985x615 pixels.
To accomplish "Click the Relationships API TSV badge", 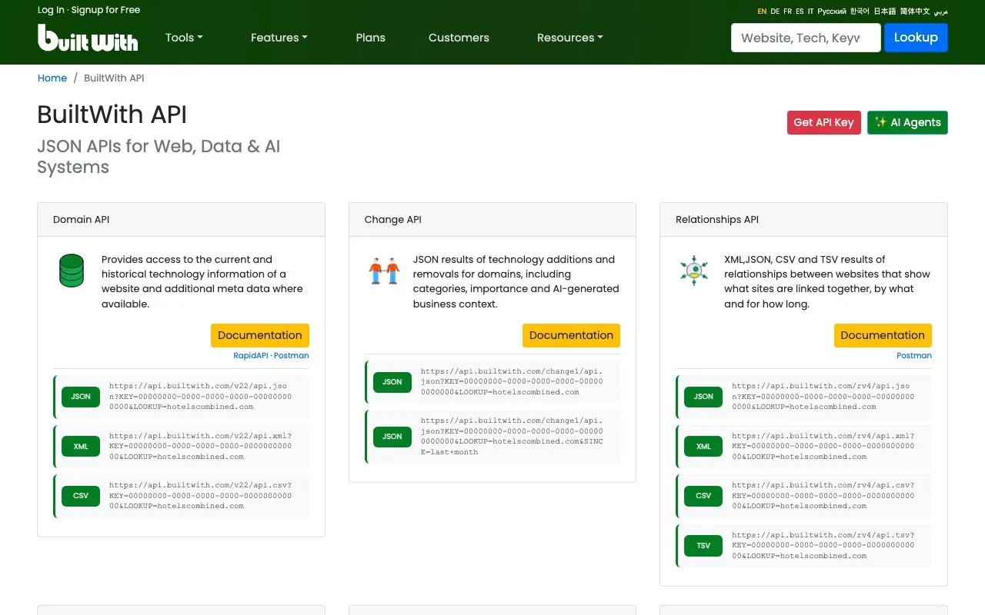I will click(703, 546).
